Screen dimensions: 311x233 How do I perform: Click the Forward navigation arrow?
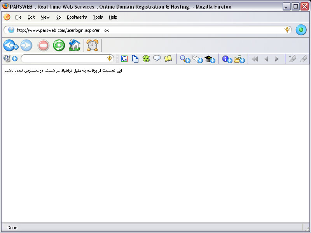click(26, 45)
